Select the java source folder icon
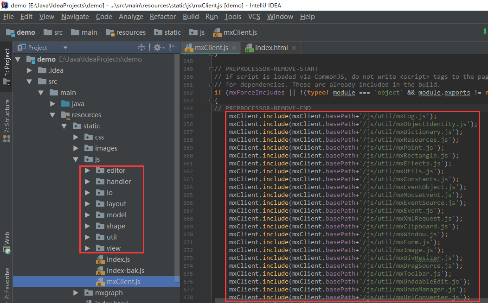Screen dimensions: 488x303 (x=65, y=104)
